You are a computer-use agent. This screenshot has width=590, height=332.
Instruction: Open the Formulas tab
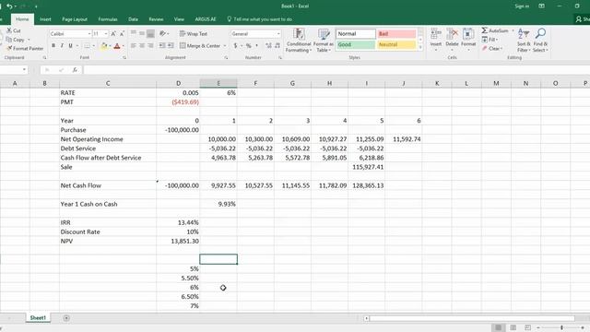click(108, 19)
